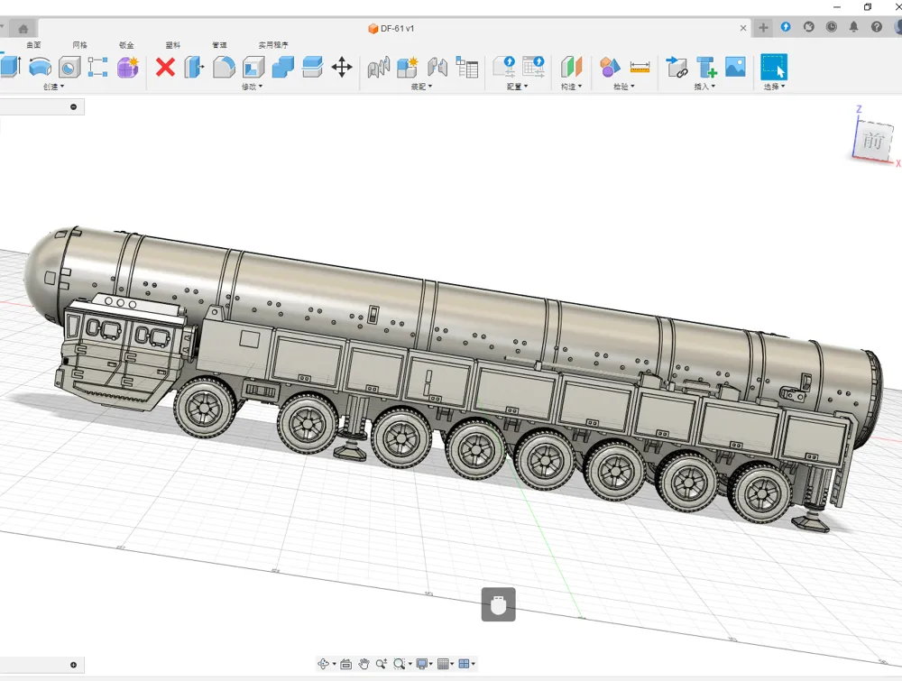Select the Split Body tool
The width and height of the screenshot is (902, 681).
click(312, 68)
